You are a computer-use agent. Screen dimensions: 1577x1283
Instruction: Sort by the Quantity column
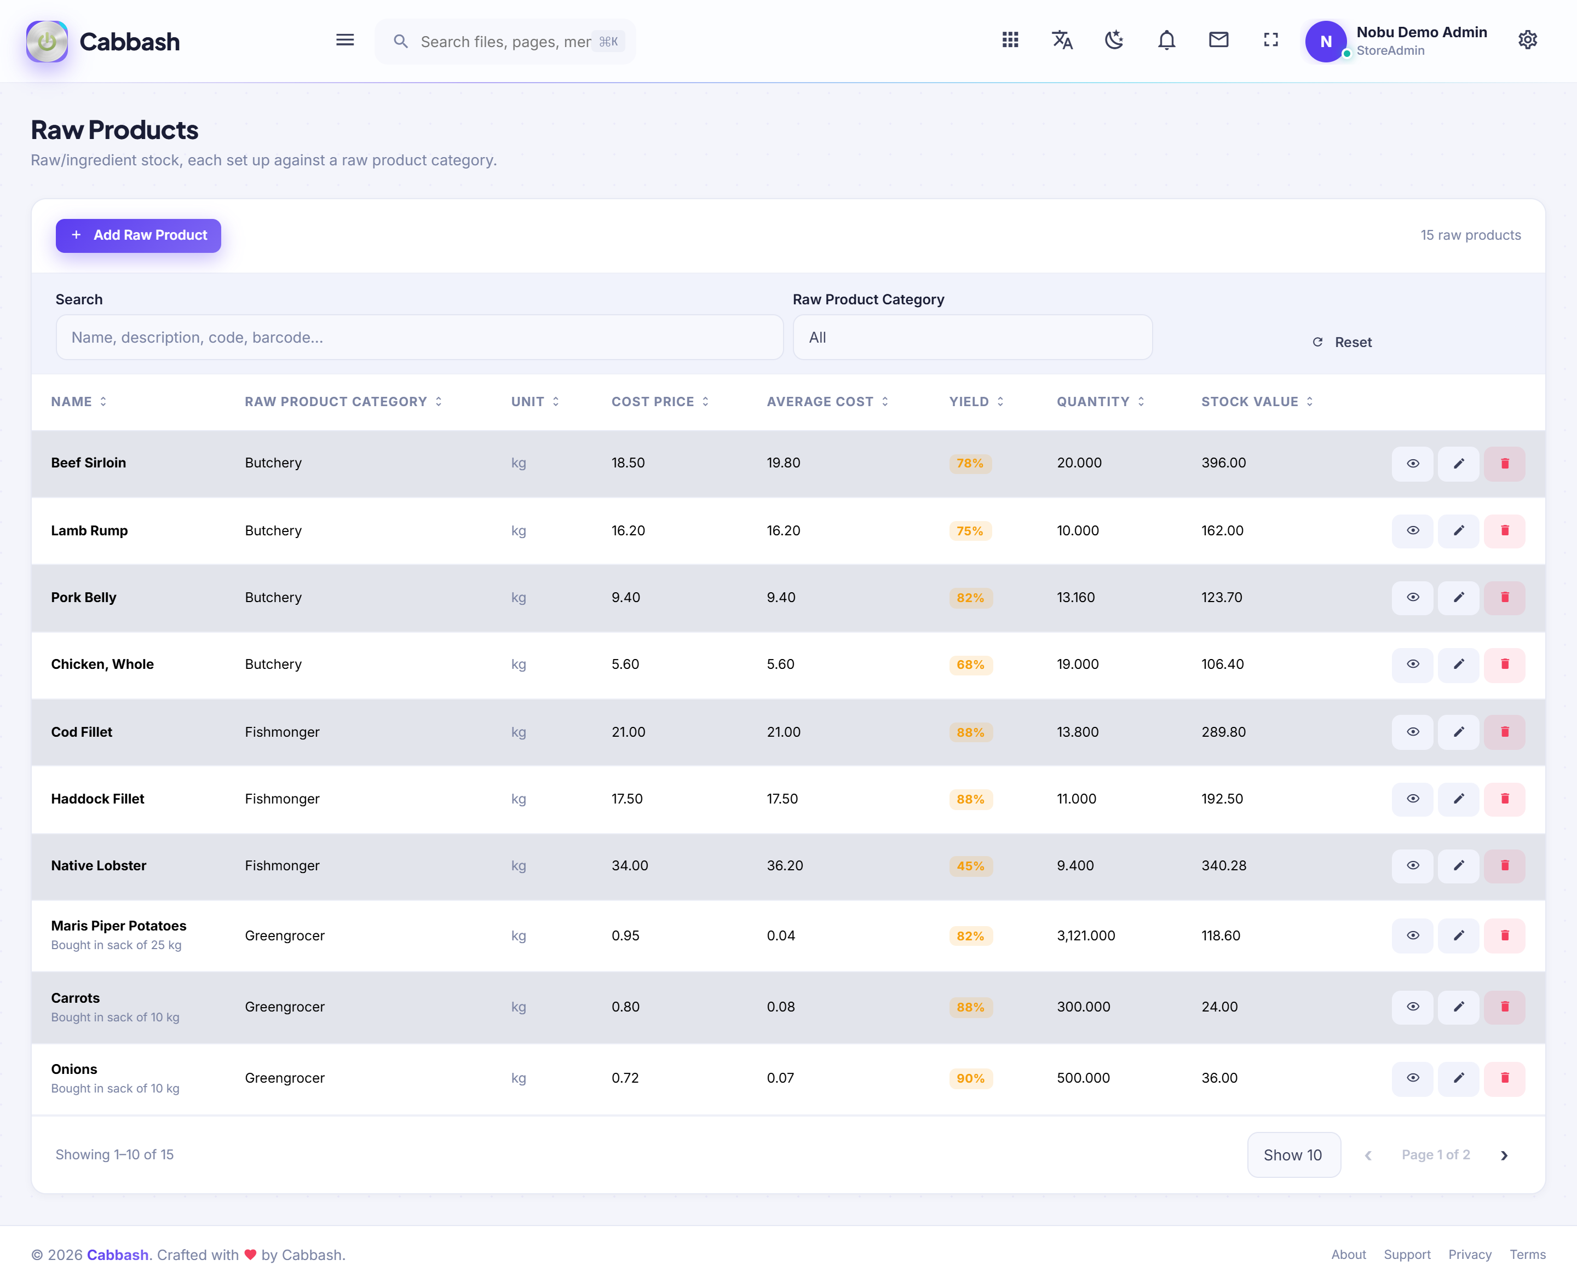pos(1101,401)
